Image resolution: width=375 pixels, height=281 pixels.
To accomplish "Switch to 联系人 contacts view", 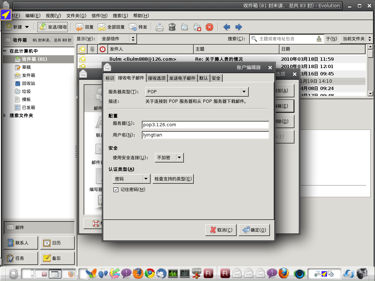I will pos(21,243).
